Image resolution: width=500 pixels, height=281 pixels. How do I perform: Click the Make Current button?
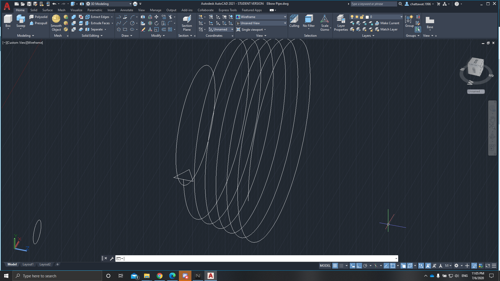(x=388, y=23)
